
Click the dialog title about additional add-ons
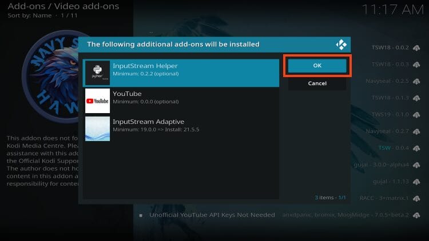point(173,45)
